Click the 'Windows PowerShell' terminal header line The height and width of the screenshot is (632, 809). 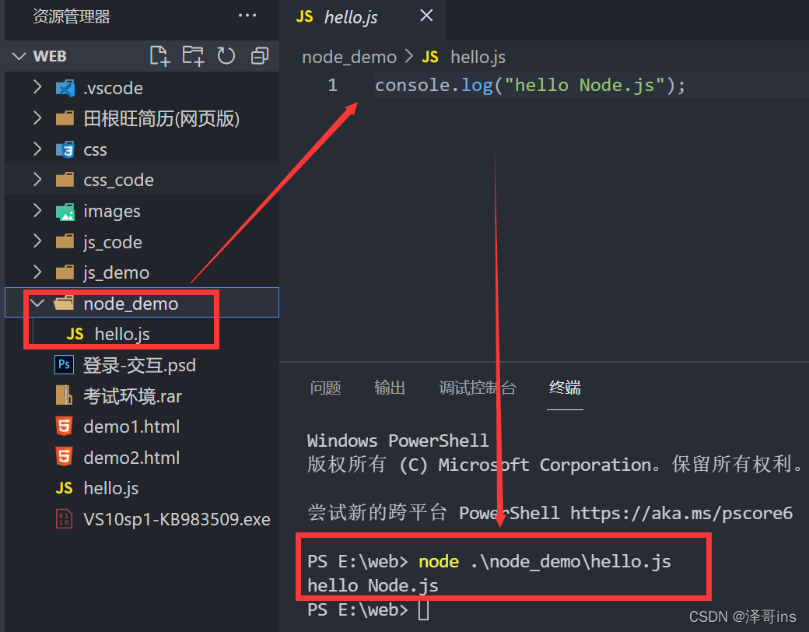[397, 441]
